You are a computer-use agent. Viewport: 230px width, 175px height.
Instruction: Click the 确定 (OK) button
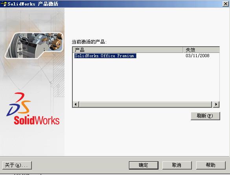pyautogui.click(x=144, y=165)
